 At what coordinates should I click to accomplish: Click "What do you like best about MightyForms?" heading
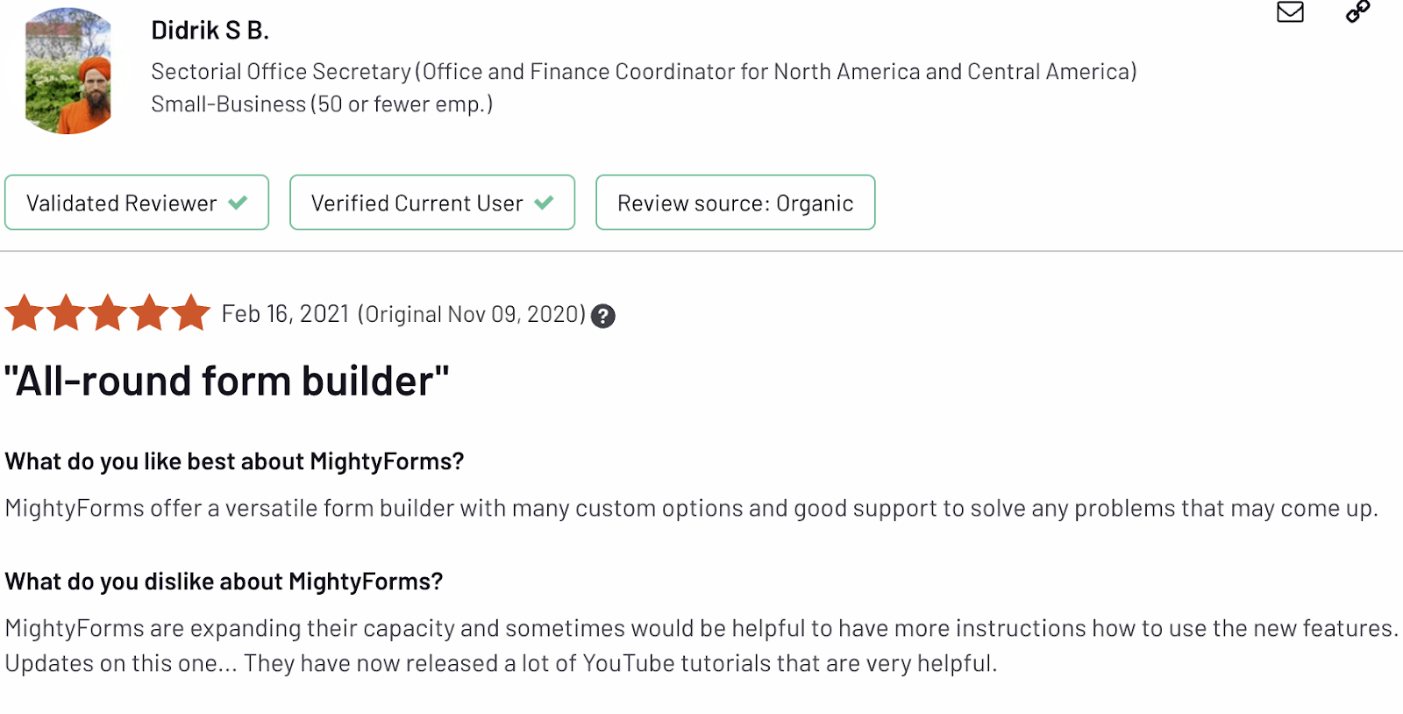coord(234,461)
